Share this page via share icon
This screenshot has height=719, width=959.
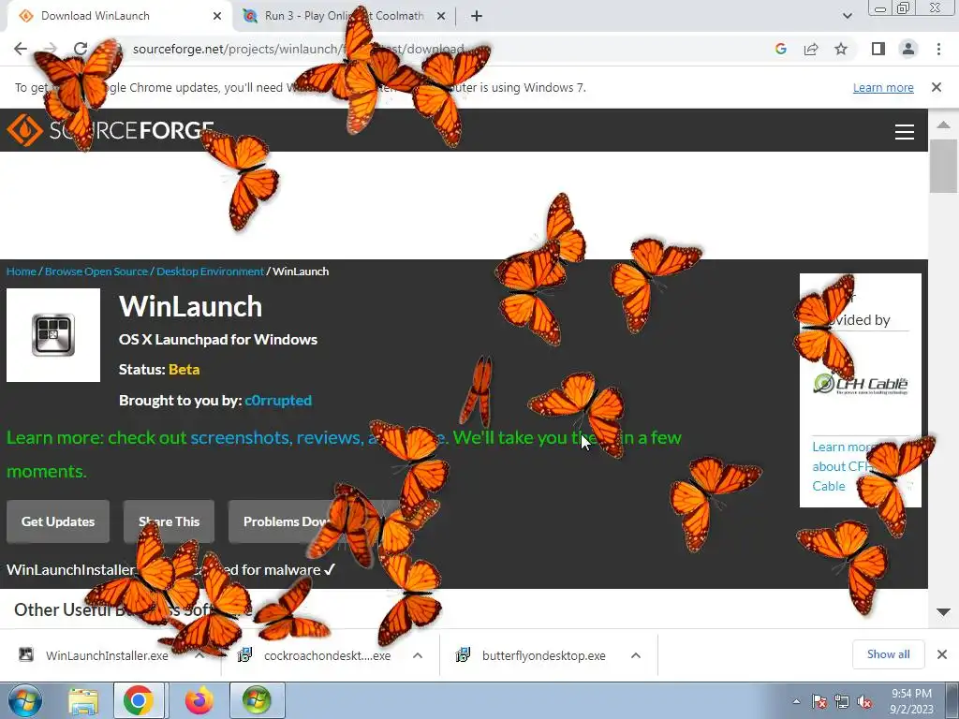tap(811, 49)
